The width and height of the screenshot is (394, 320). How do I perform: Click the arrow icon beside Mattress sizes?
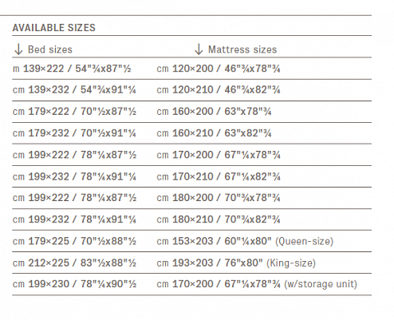point(199,49)
